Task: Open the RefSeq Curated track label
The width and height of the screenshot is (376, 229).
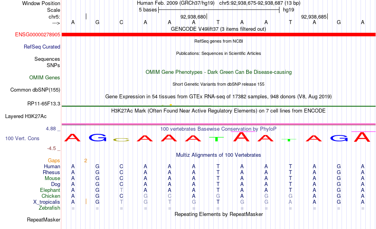Action: click(42, 47)
